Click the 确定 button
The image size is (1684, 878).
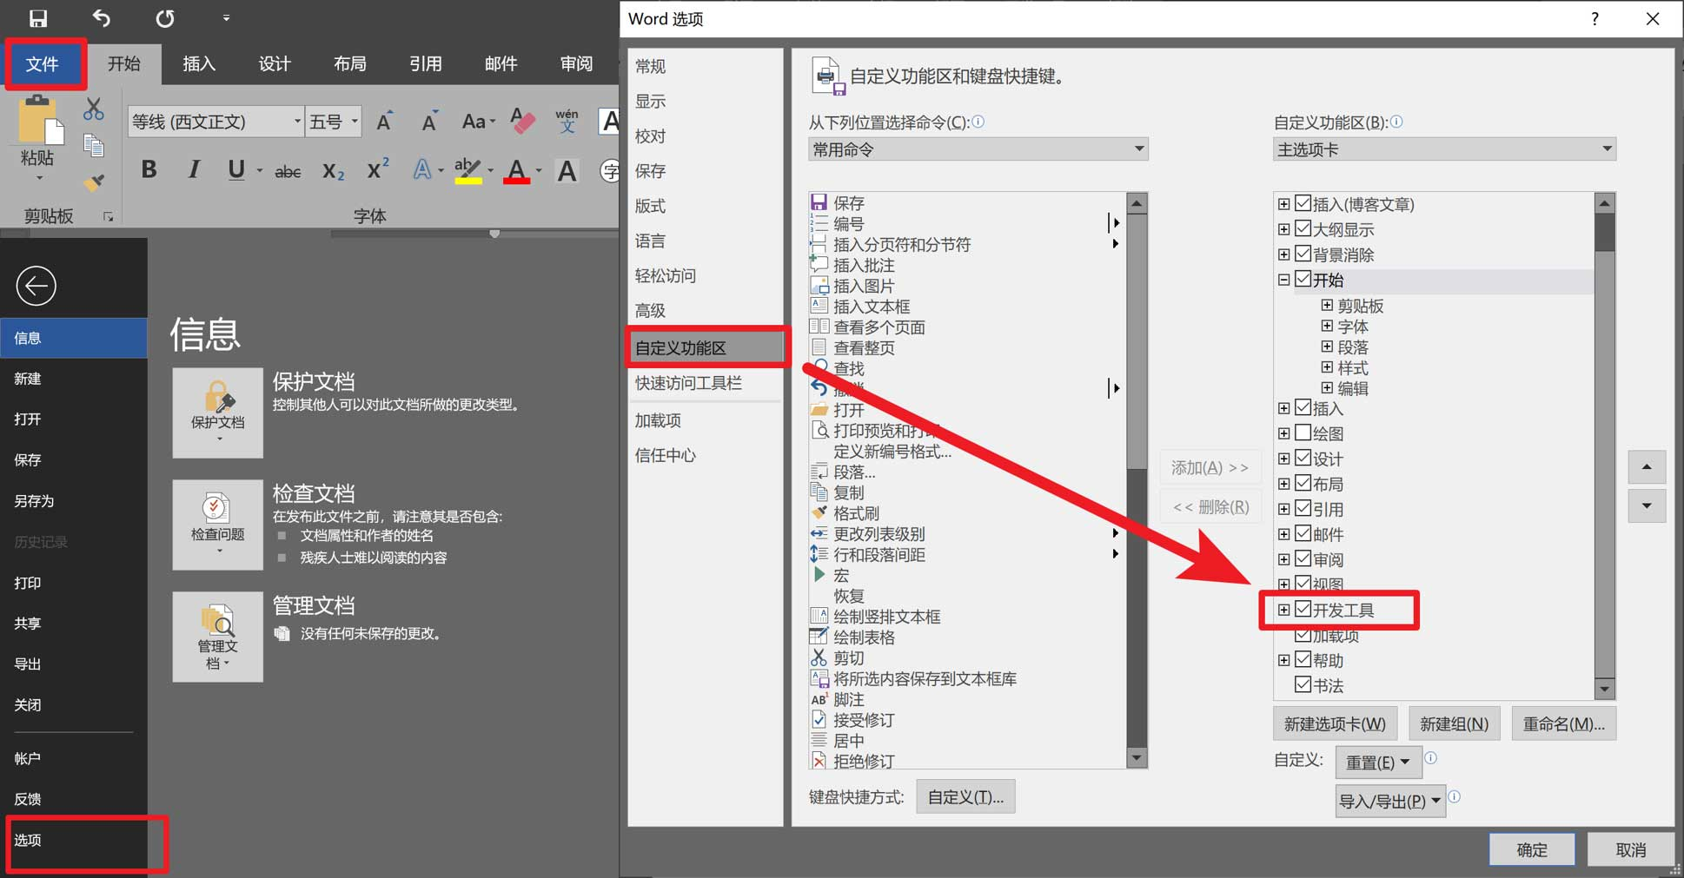click(x=1532, y=849)
